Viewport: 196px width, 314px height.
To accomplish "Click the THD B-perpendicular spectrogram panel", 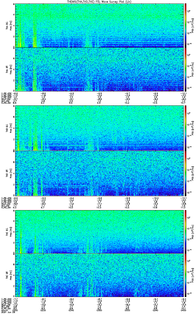I will point(99,128).
